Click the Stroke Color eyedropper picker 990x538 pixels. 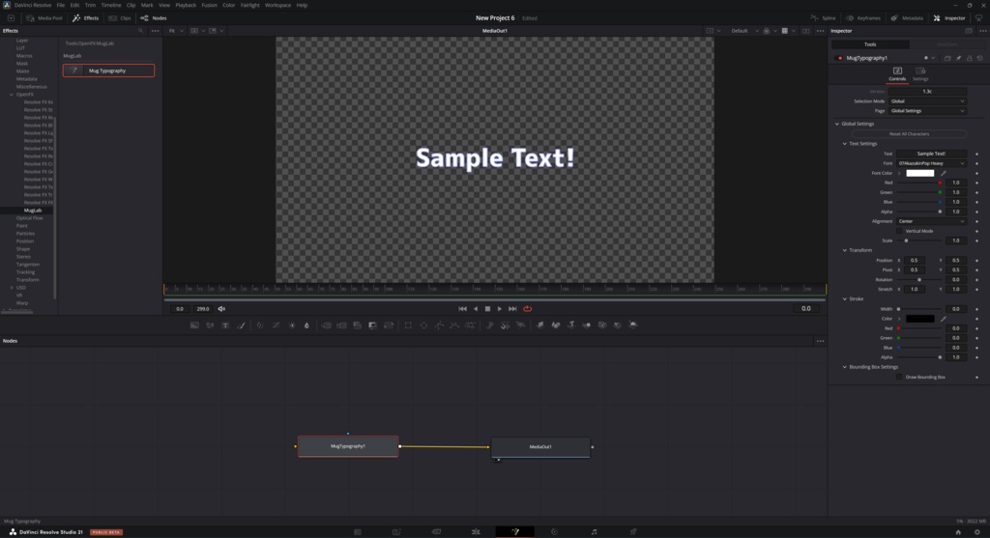tap(944, 319)
